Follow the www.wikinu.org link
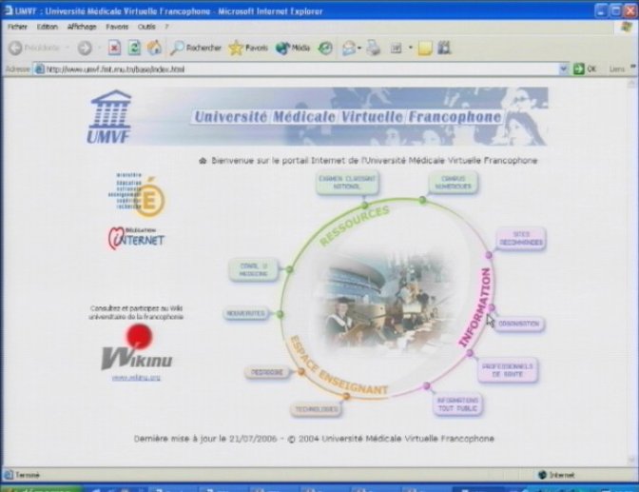639x492 pixels. [x=136, y=378]
